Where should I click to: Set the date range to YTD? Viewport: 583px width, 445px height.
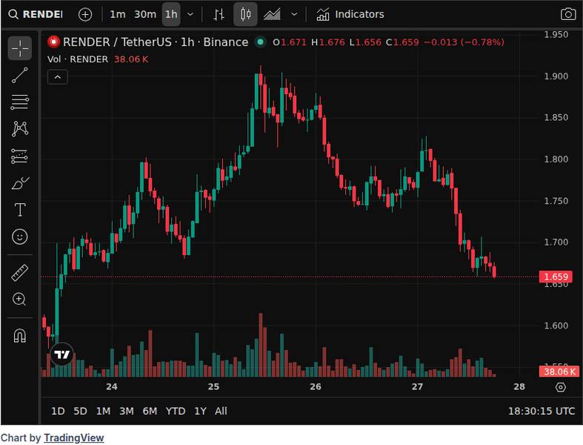tap(175, 411)
